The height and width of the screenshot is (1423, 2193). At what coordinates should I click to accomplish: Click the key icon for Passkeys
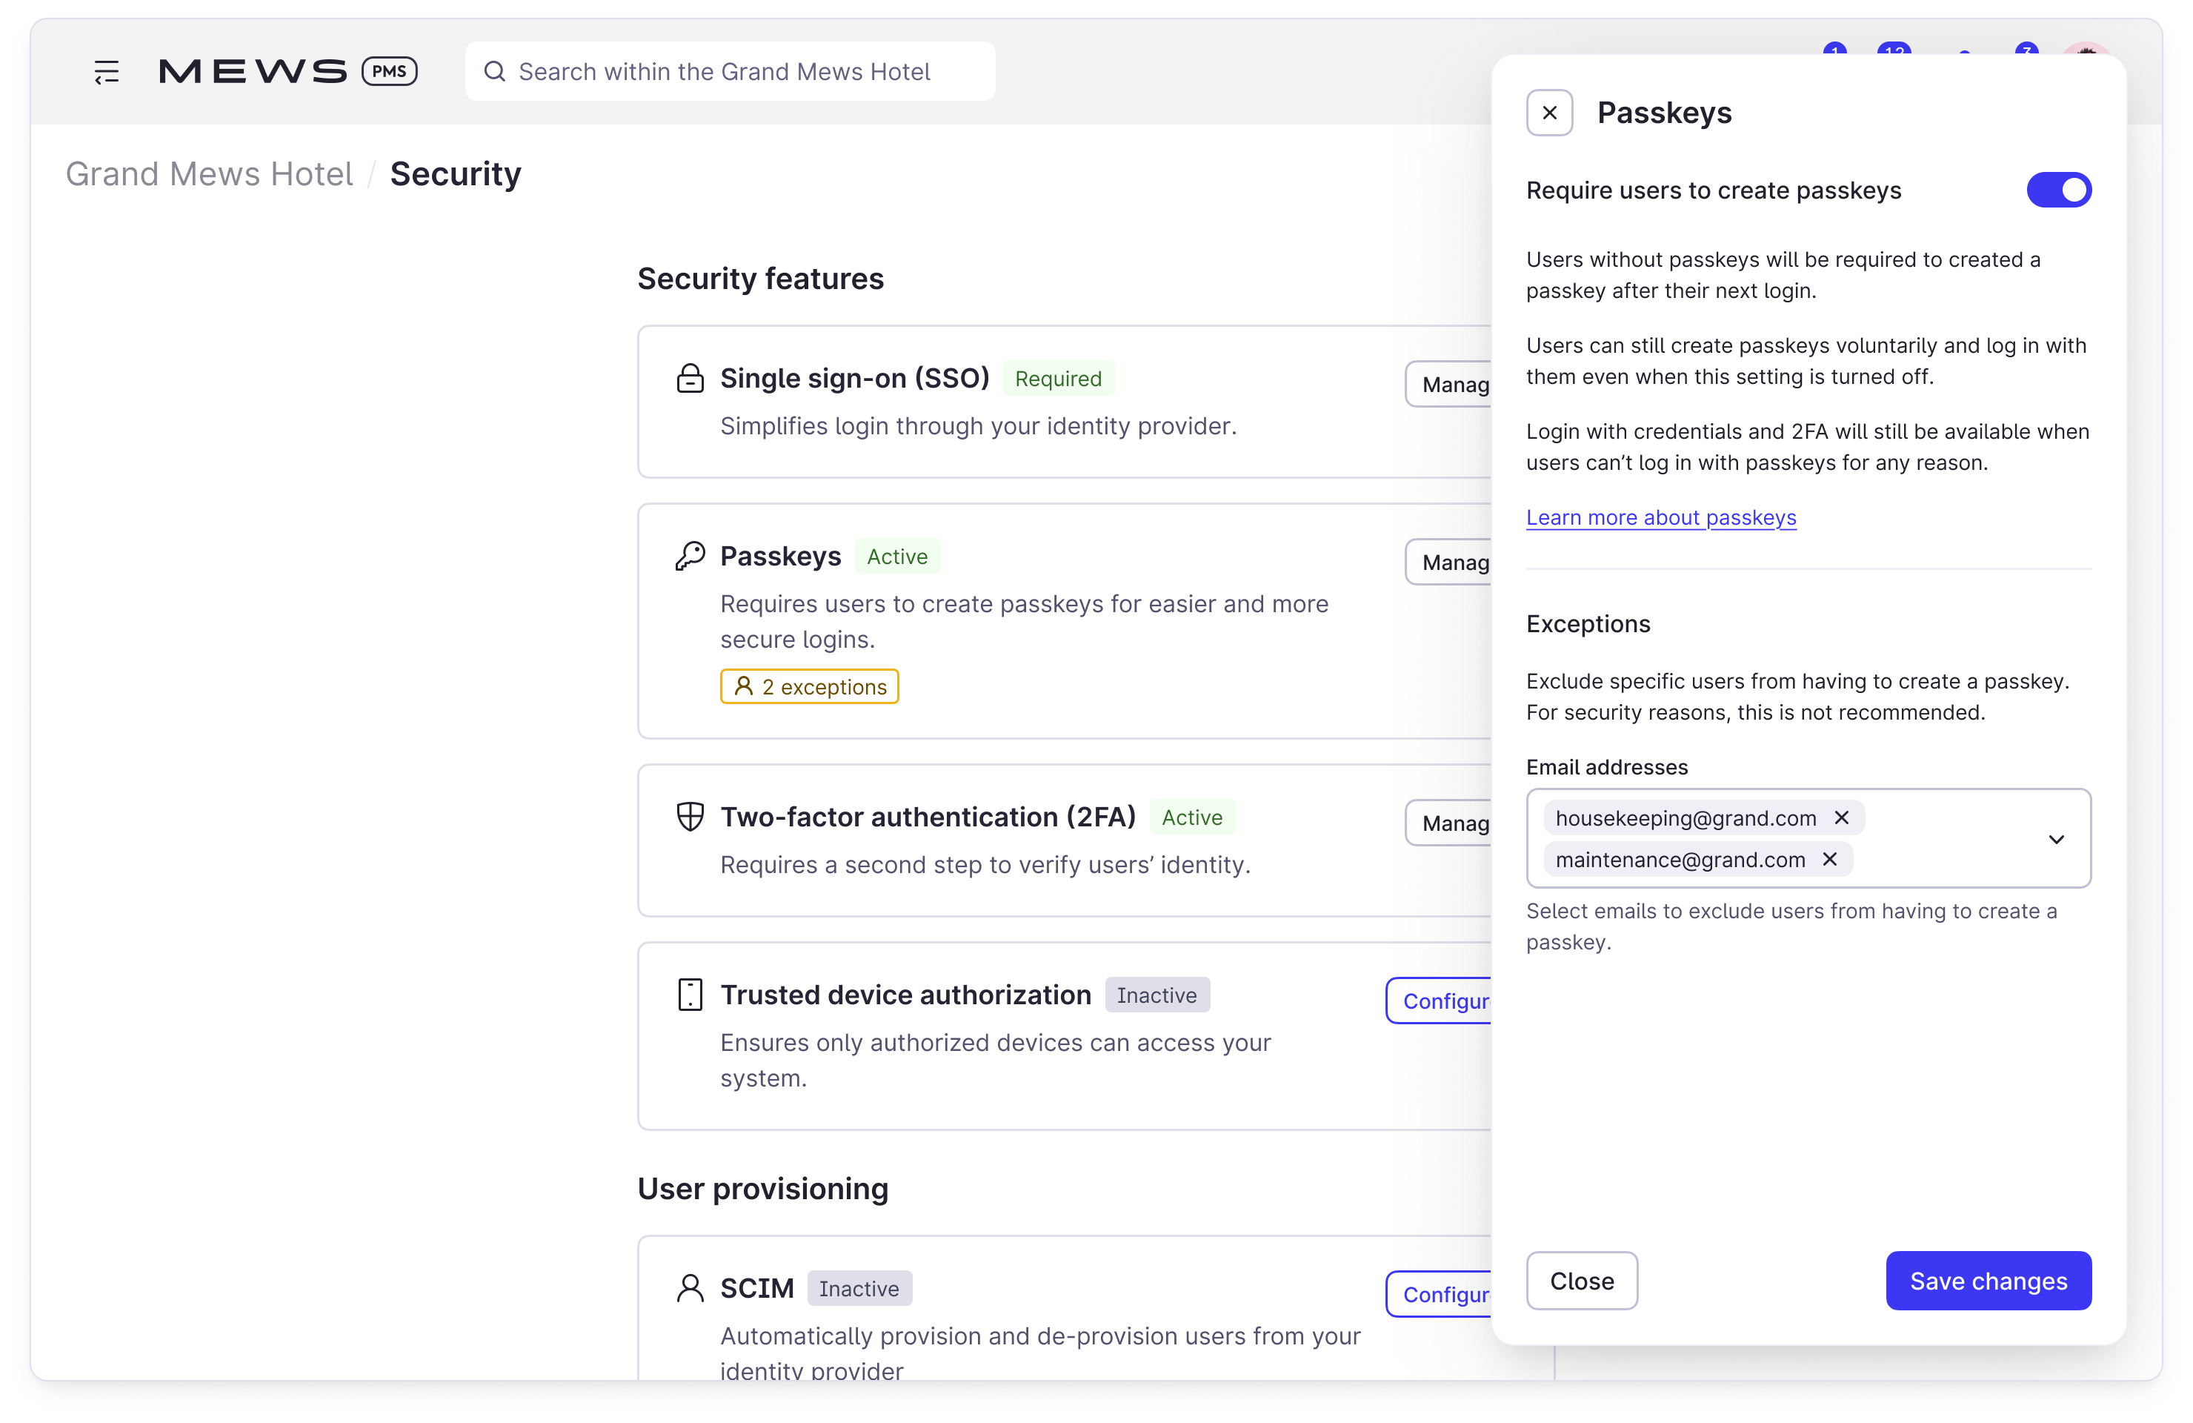[x=690, y=556]
